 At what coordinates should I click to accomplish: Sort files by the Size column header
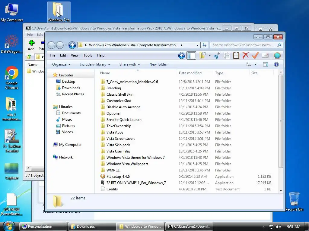262,73
